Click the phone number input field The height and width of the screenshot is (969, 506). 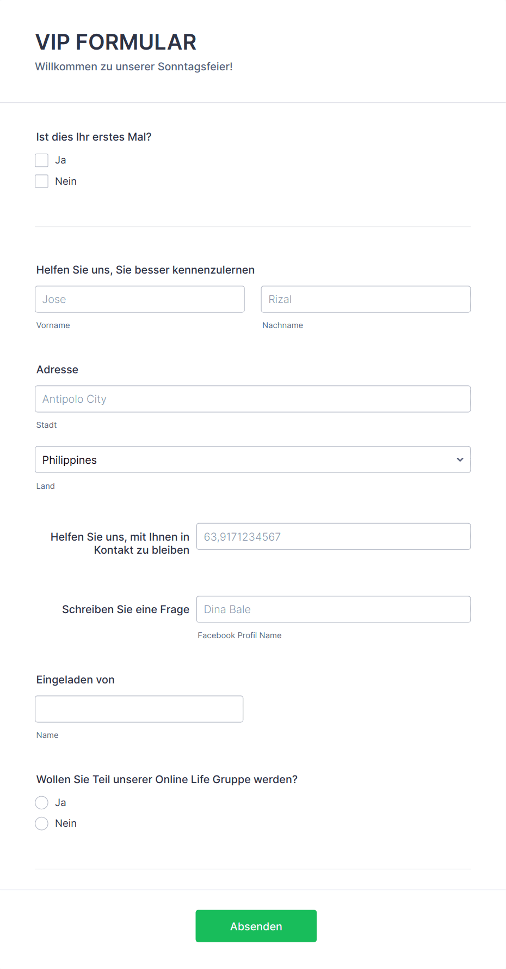click(x=334, y=536)
